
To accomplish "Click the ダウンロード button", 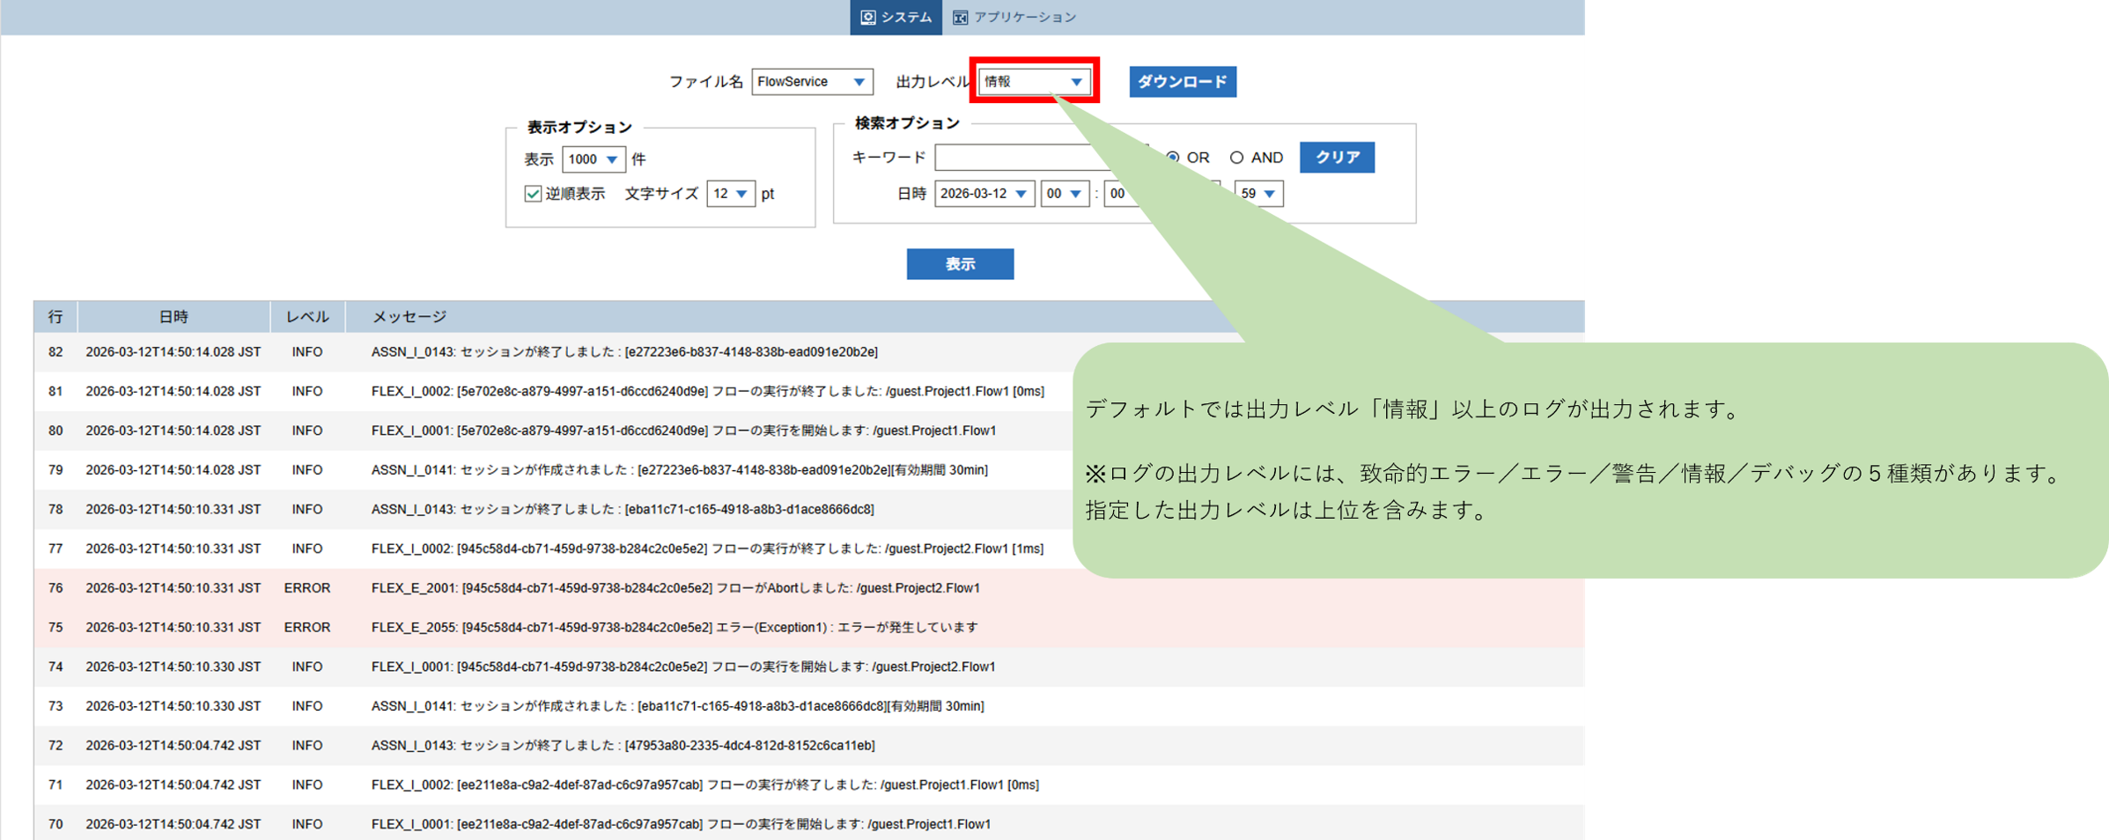I will tap(1183, 82).
